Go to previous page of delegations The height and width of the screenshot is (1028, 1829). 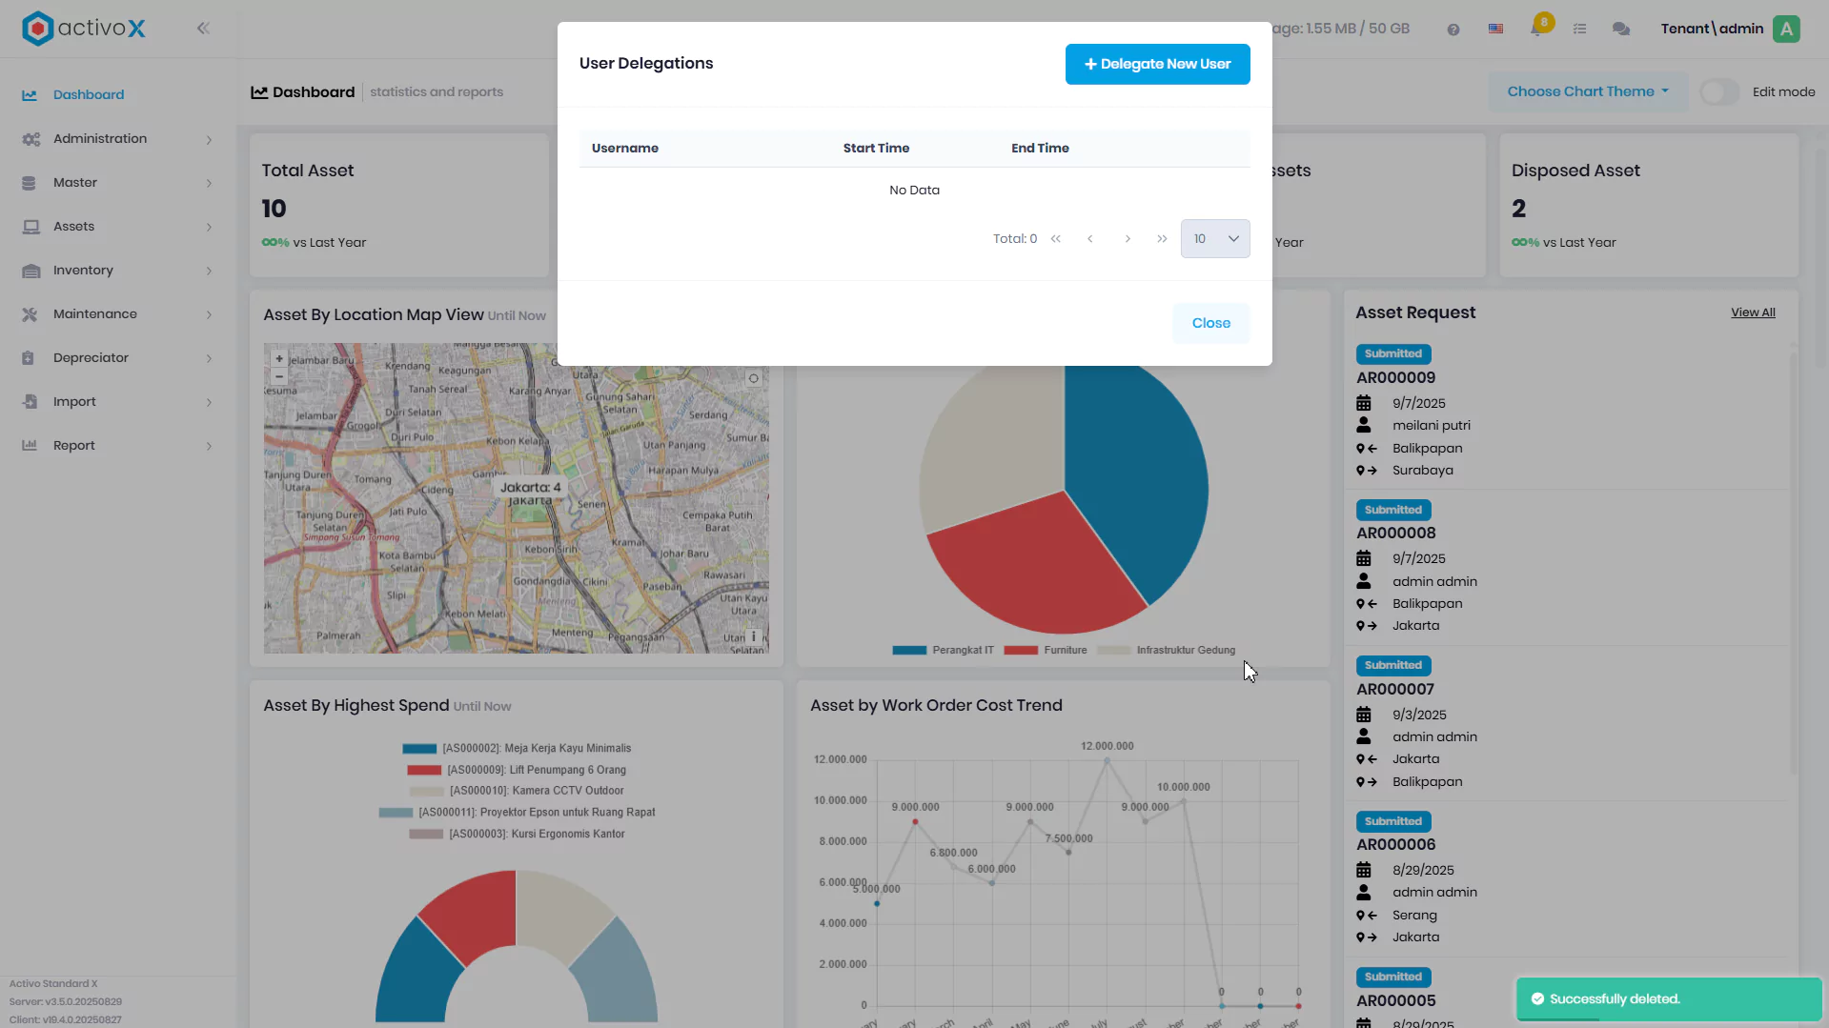[x=1089, y=239]
